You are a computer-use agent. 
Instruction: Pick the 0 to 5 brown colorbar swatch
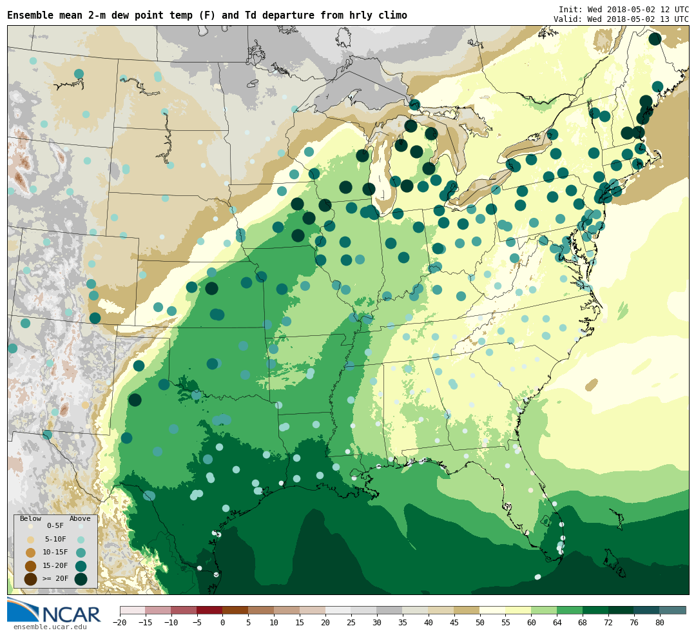[236, 610]
